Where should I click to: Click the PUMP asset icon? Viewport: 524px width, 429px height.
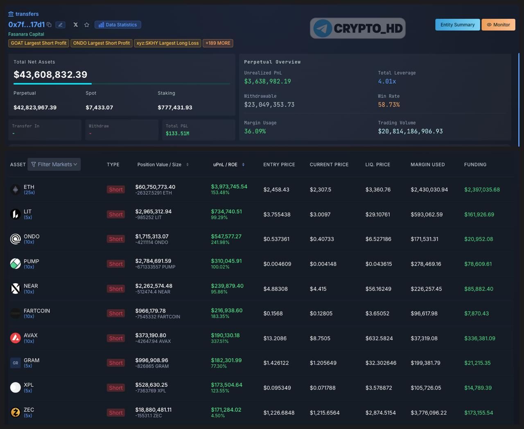(15, 263)
